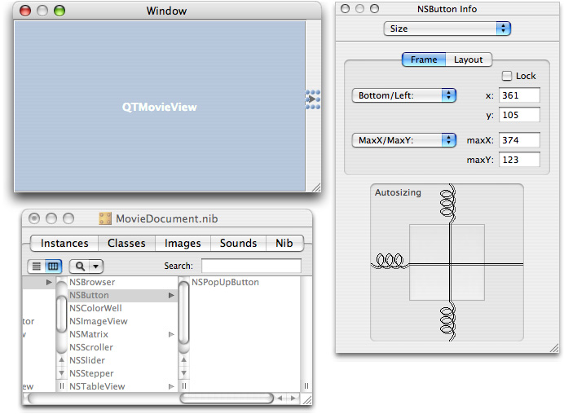This screenshot has height=414, width=564.
Task: Click the maxX value field
Action: (519, 140)
